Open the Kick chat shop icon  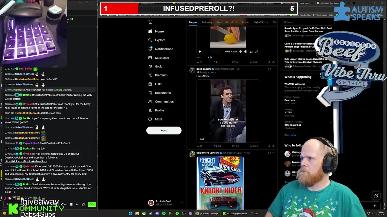pos(71,204)
